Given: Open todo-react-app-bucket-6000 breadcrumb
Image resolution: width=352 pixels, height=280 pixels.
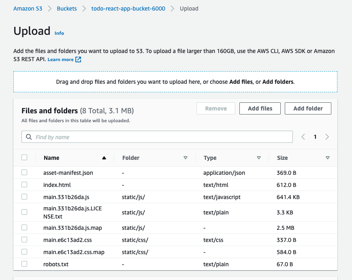Looking at the screenshot, I should coord(128,8).
